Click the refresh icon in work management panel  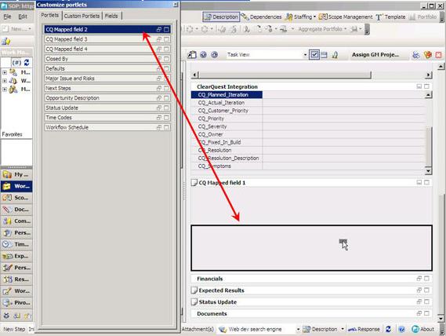(x=27, y=63)
